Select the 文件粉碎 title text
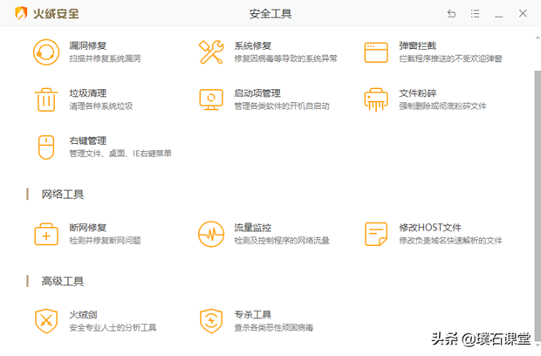This screenshot has width=541, height=356. pos(417,93)
